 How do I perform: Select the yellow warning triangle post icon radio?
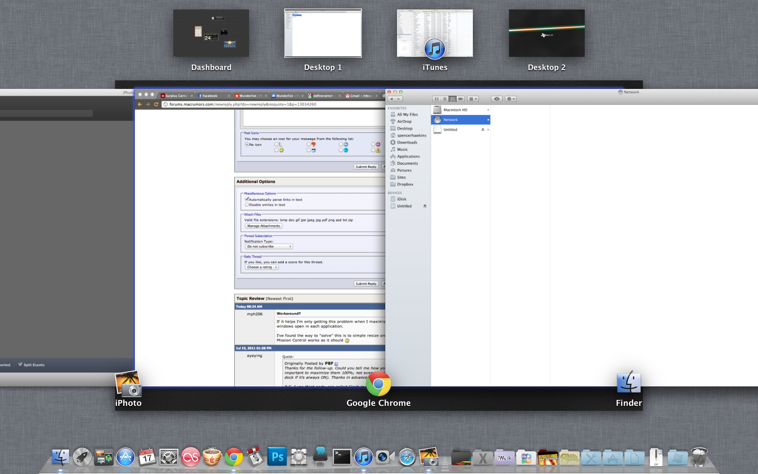373,150
